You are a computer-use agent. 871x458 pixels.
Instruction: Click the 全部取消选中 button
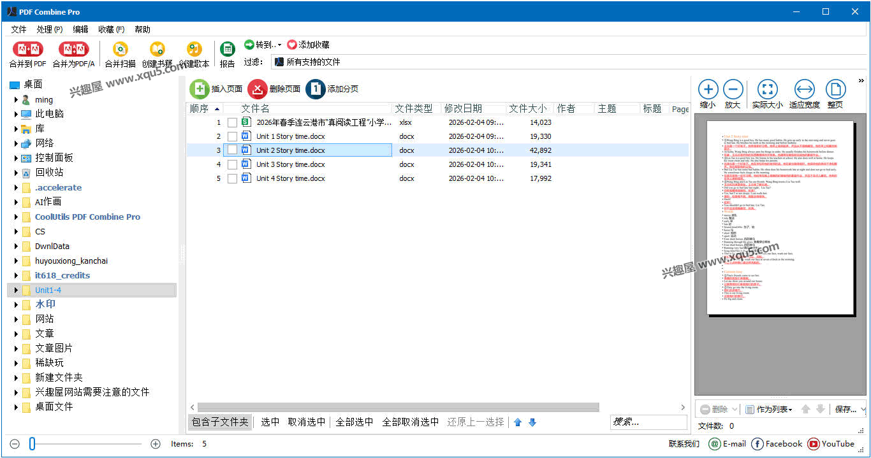pos(411,422)
